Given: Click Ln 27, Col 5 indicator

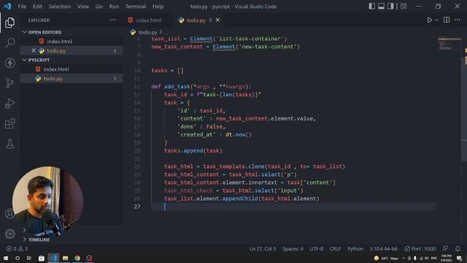Looking at the screenshot, I should pyautogui.click(x=263, y=248).
